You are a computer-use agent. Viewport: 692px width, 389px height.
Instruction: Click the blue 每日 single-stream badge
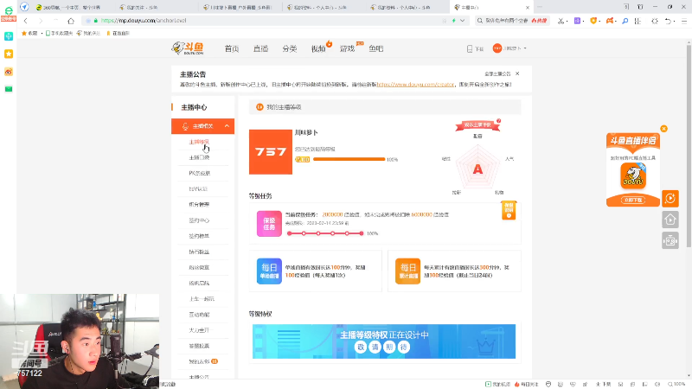coord(269,271)
